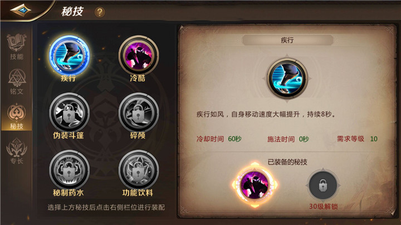Screen dimensions: 401x225
Task: Tap the locked 伪装斗篷 skill icon
Action: 69,113
